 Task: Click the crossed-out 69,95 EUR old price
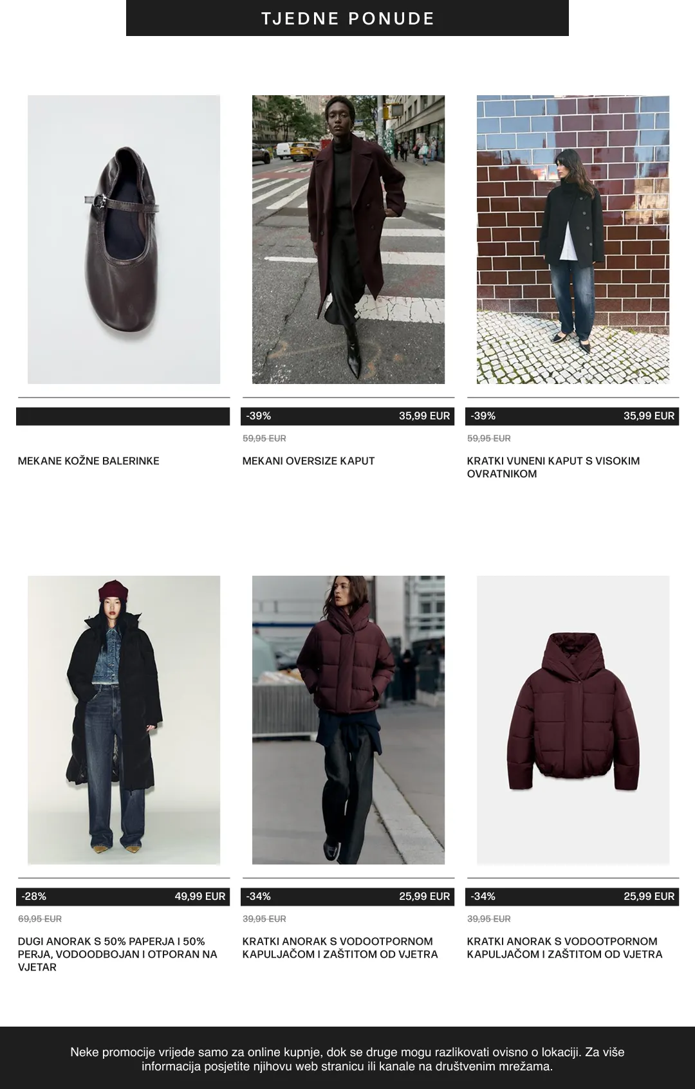click(40, 919)
